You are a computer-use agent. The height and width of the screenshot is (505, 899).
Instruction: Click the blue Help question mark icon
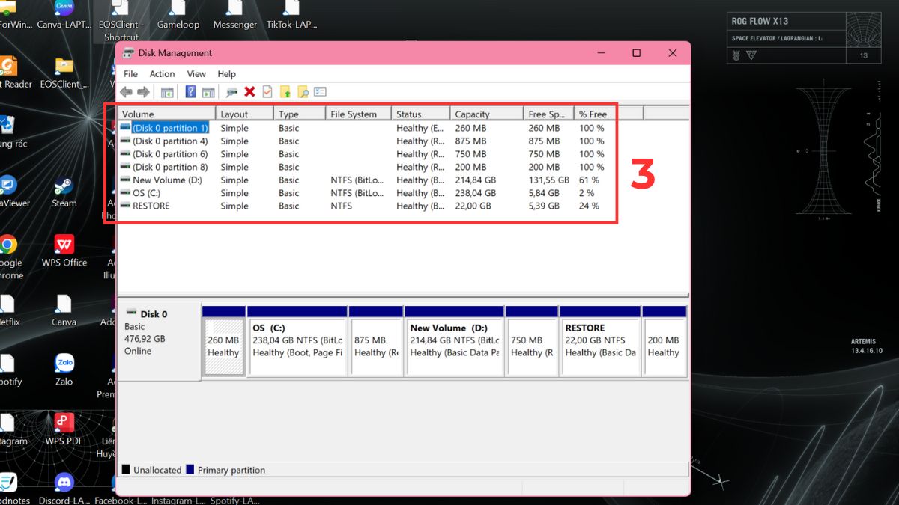point(190,92)
